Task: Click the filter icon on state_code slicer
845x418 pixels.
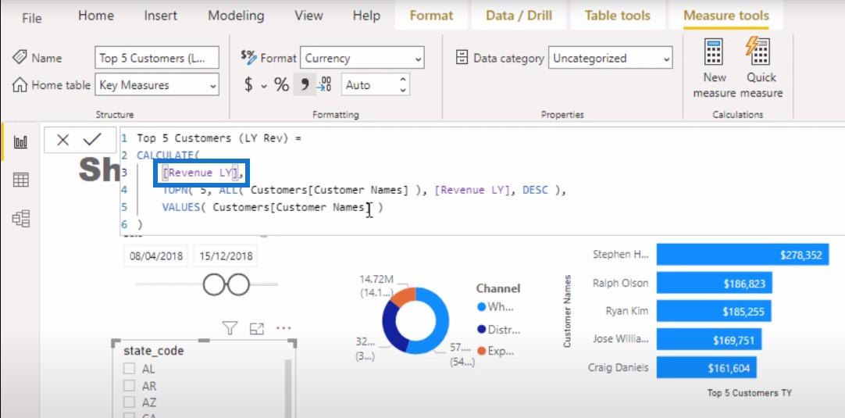Action: (230, 328)
